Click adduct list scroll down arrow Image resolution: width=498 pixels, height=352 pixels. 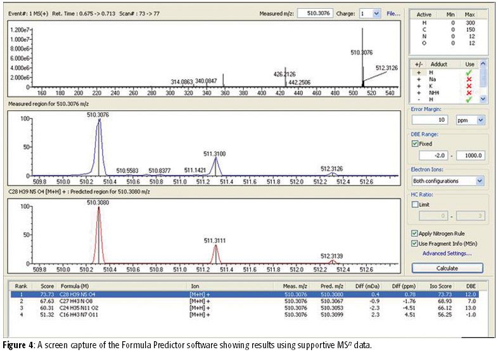point(483,99)
